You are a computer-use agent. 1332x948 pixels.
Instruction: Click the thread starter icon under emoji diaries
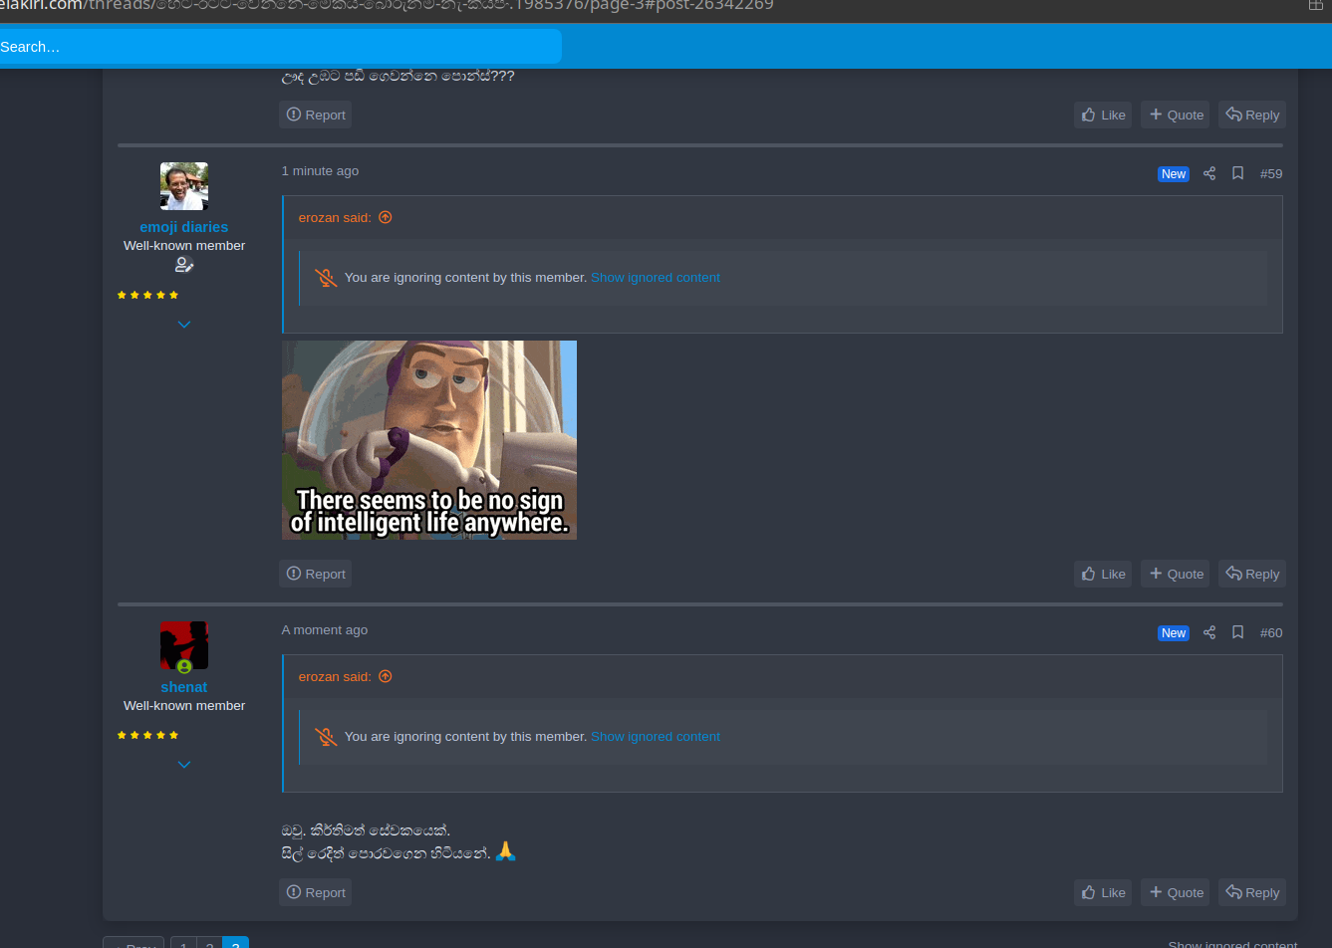(184, 265)
